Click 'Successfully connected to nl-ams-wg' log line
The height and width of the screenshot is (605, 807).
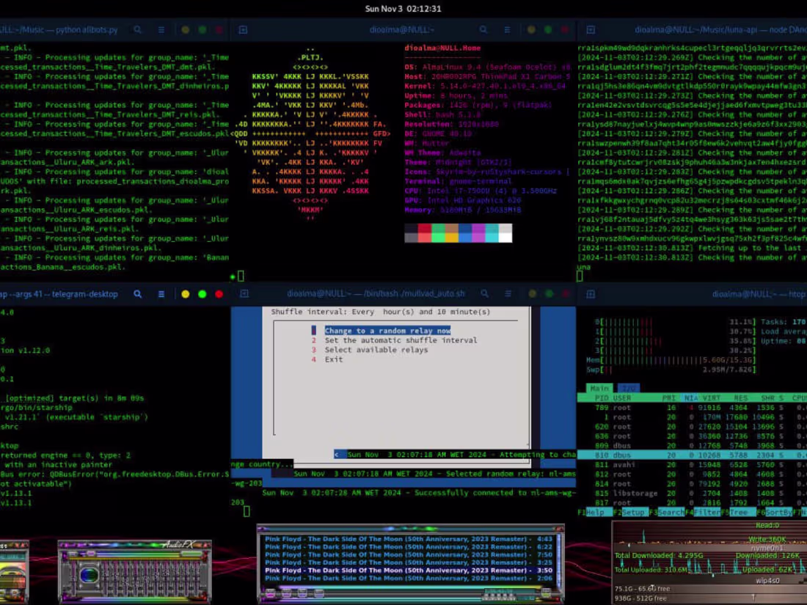click(x=419, y=493)
